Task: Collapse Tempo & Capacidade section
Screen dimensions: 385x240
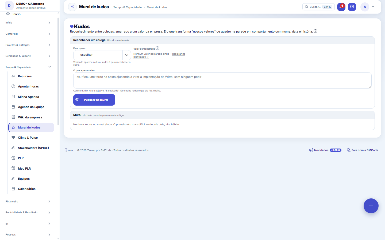Action: coord(28,67)
